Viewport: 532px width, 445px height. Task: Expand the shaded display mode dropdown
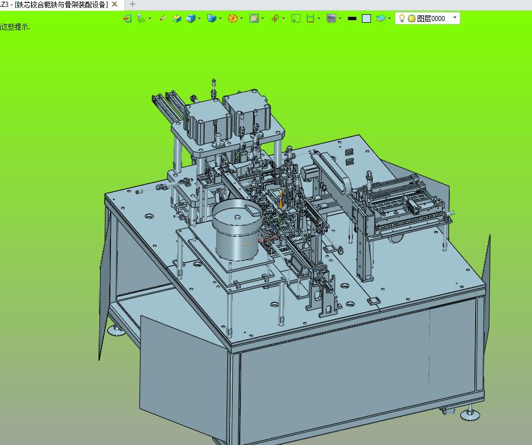pos(200,19)
